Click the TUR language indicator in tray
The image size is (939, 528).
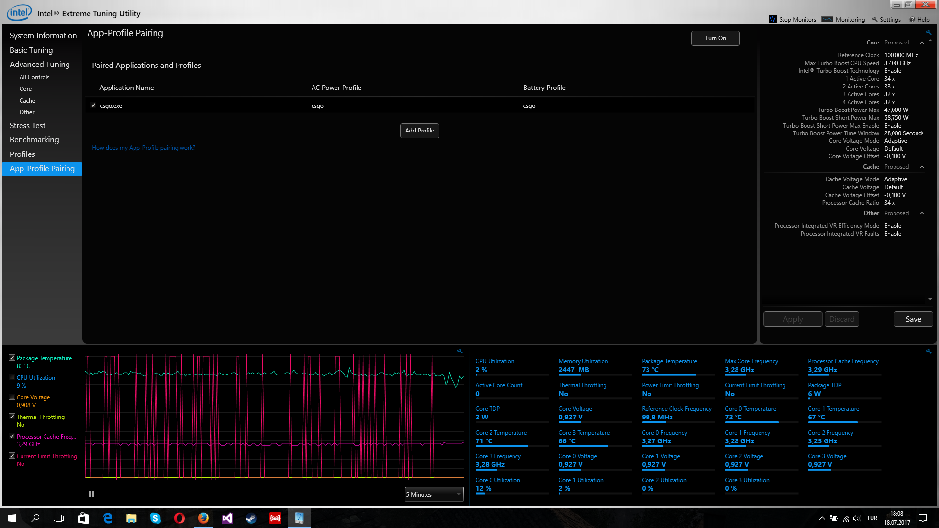pos(872,518)
